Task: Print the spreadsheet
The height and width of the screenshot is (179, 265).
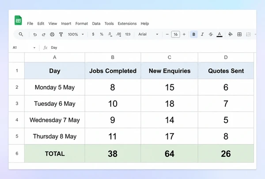Action: pos(52,35)
